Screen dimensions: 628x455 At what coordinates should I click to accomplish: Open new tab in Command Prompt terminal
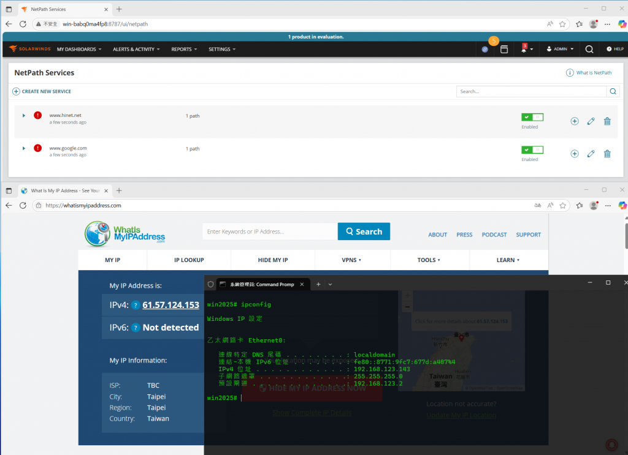click(x=318, y=284)
